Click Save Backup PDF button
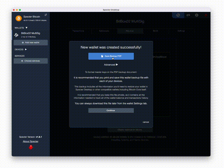Viewport: 224px width, 168px height. click(x=111, y=56)
